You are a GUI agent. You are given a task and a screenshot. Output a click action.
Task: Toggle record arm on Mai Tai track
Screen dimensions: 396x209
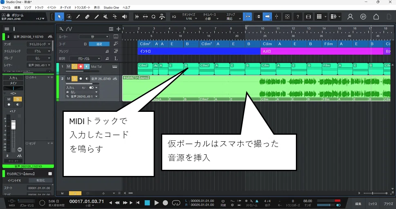[x=81, y=67]
